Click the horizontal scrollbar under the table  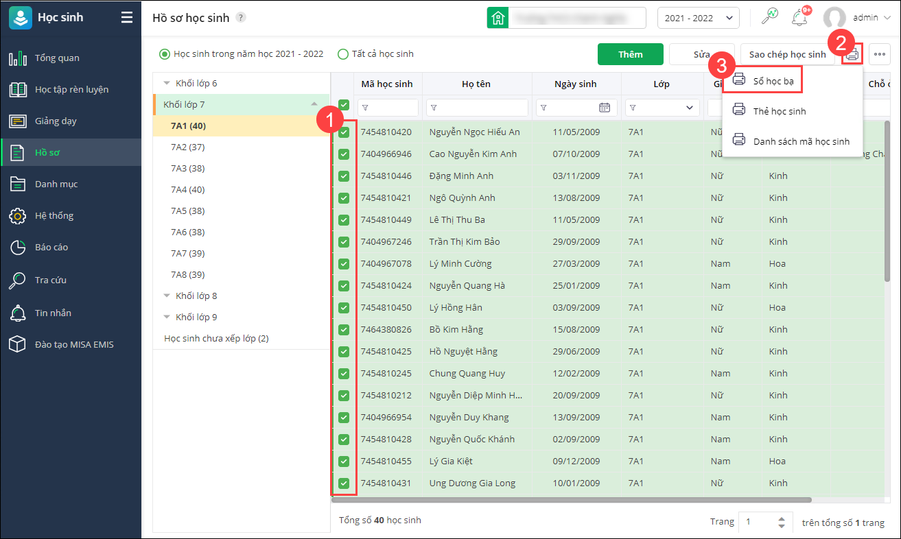pyautogui.click(x=573, y=500)
